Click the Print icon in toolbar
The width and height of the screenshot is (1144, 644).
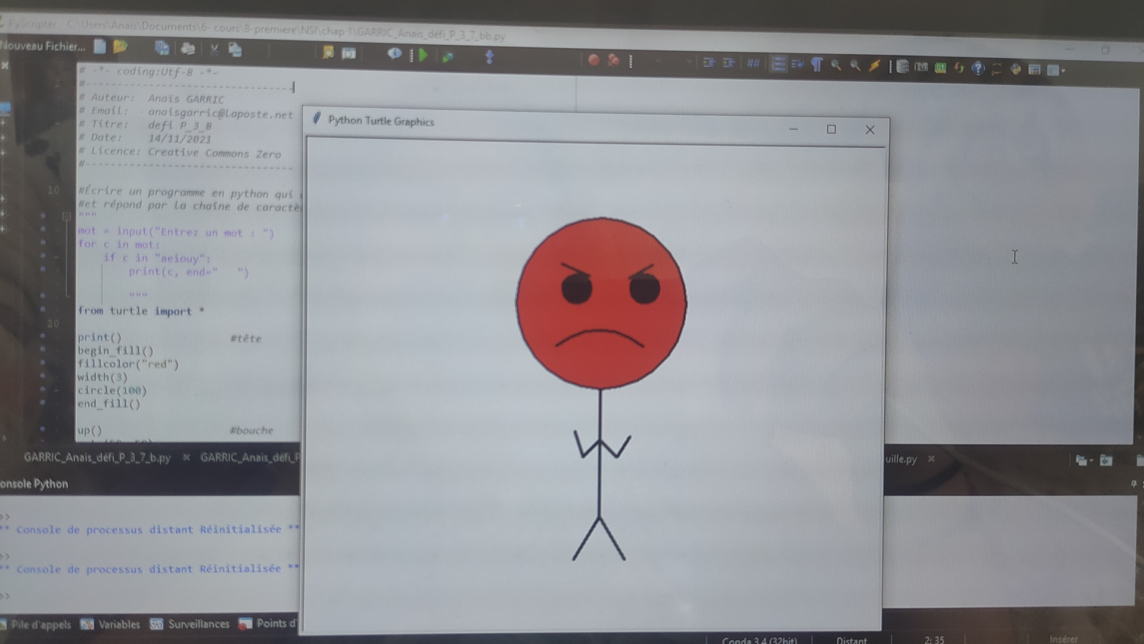[x=188, y=48]
